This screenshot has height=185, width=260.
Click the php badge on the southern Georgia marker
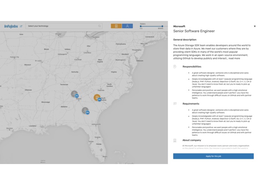(x=88, y=112)
